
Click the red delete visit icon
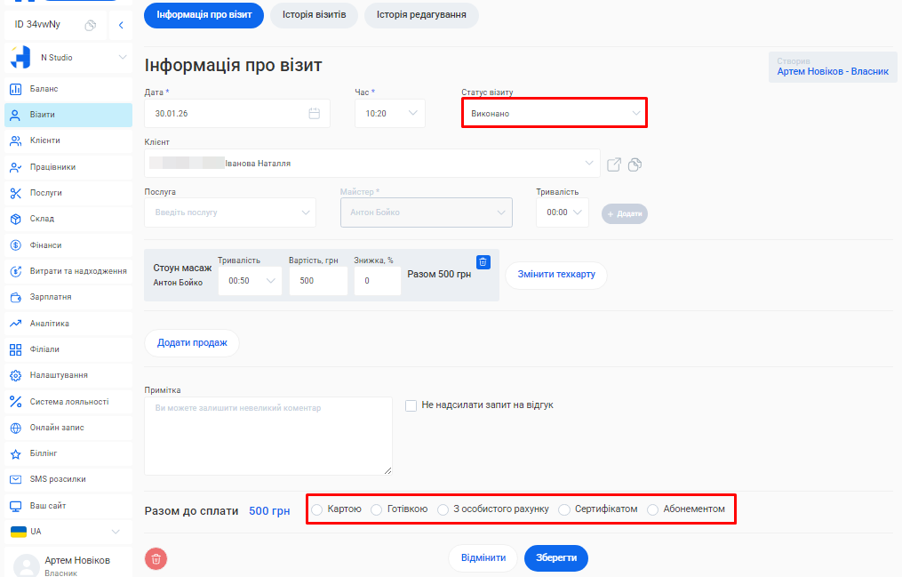click(x=156, y=558)
